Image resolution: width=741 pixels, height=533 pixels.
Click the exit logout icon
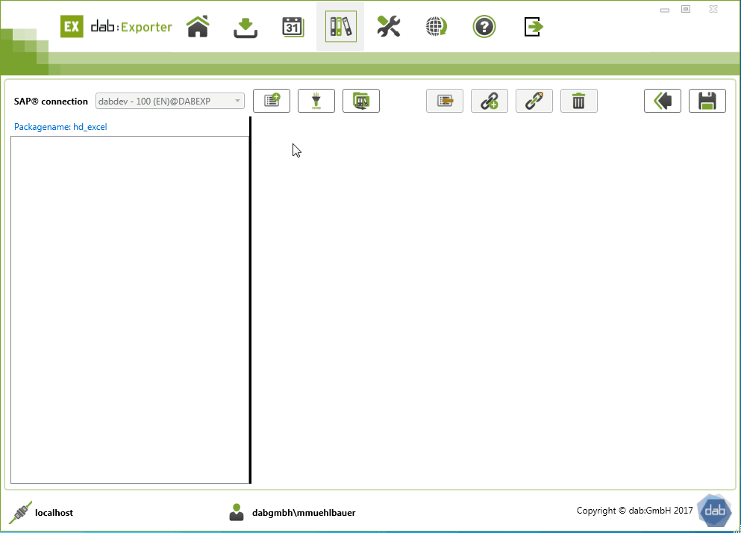(x=533, y=26)
